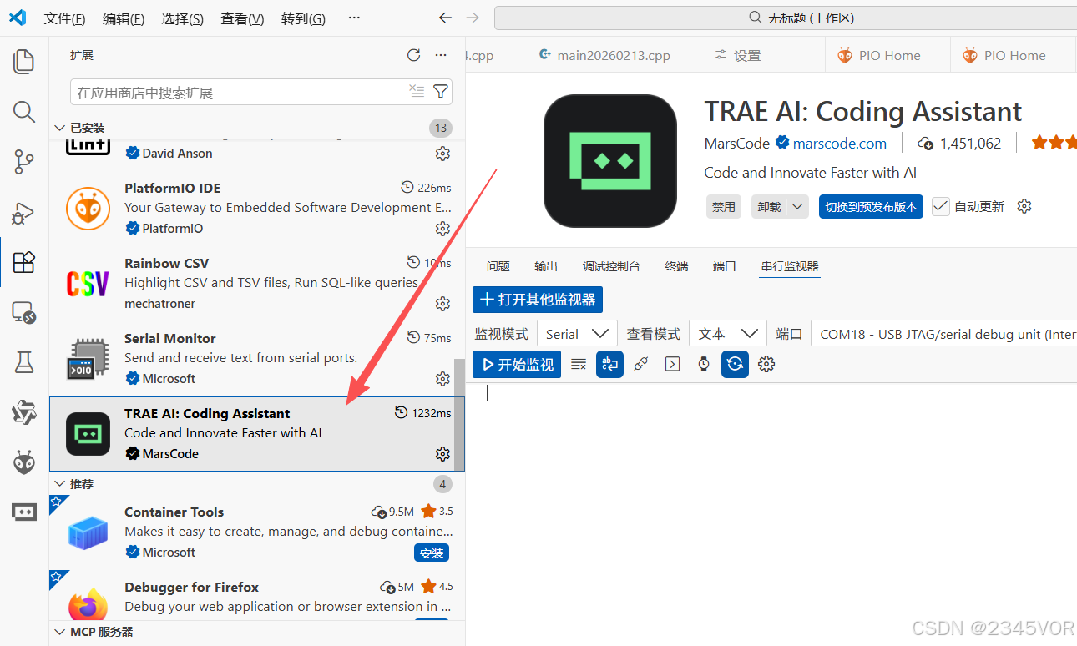Select the Serial Monitor panel tab
Screen dimensions: 1077x646
790,266
